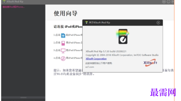181x101 pixels.
Task: Click the copyright 2004-2018 Xilisoft Corporation line
Action: pyautogui.click(x=122, y=55)
